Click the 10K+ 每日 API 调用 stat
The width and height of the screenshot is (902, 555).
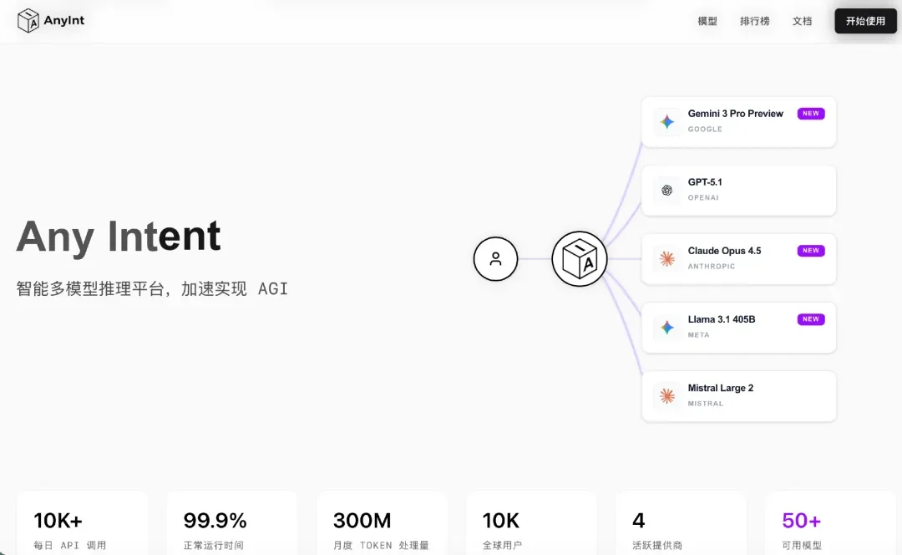(x=82, y=527)
